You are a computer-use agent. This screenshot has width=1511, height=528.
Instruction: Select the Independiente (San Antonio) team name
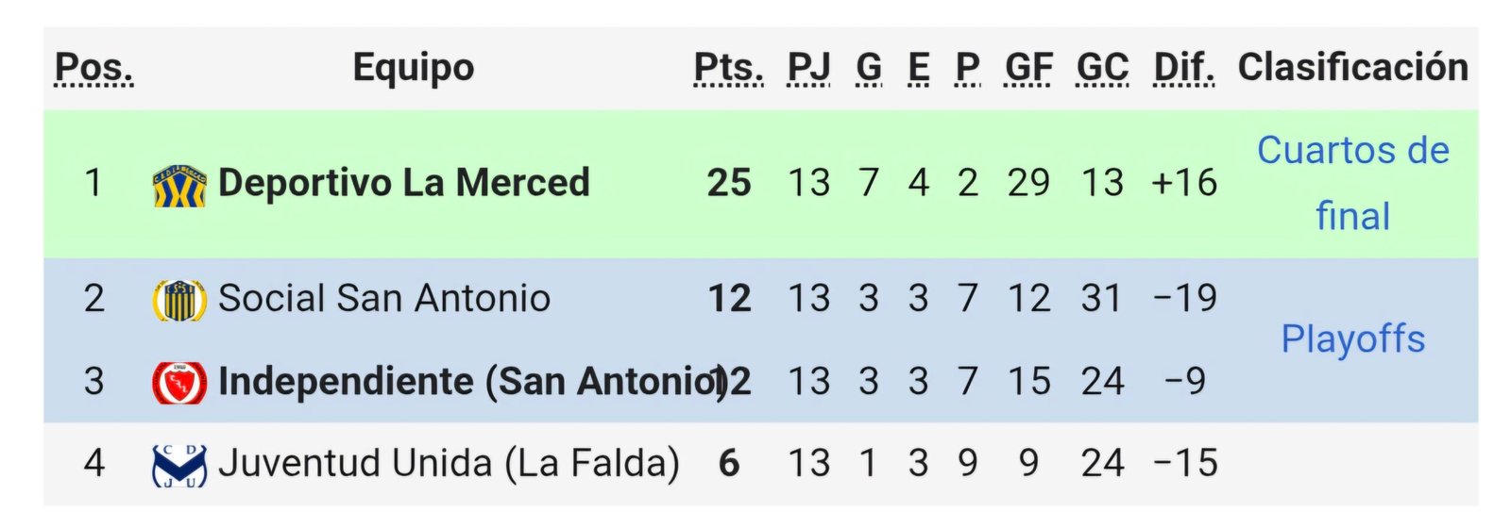tap(469, 382)
